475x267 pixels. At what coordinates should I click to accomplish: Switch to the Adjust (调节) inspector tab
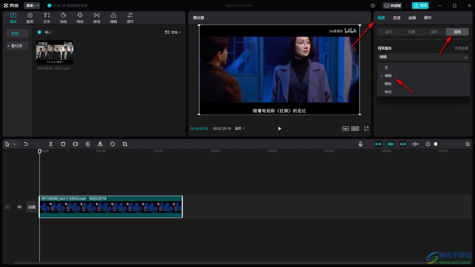point(428,18)
